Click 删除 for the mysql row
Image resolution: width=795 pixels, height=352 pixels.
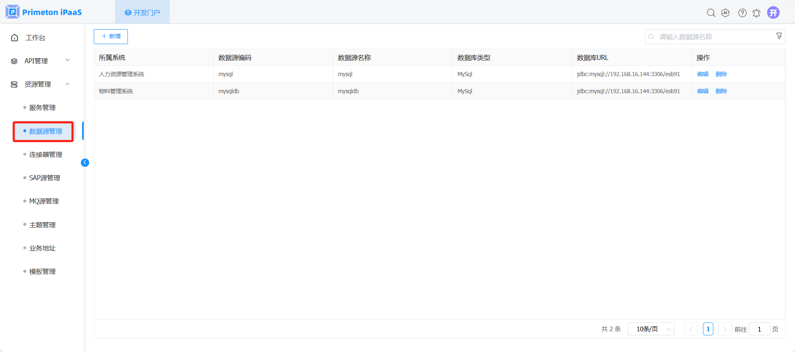(721, 74)
